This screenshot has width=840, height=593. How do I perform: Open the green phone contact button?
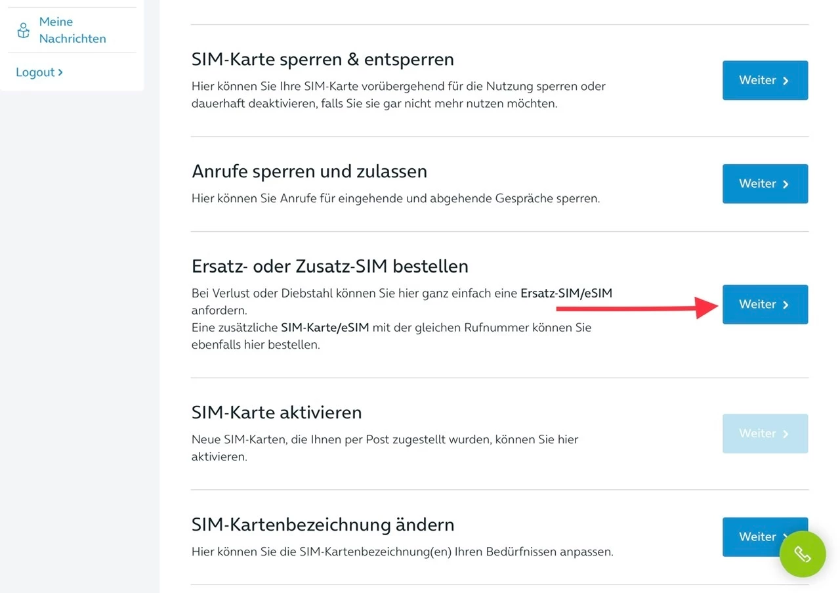click(802, 554)
